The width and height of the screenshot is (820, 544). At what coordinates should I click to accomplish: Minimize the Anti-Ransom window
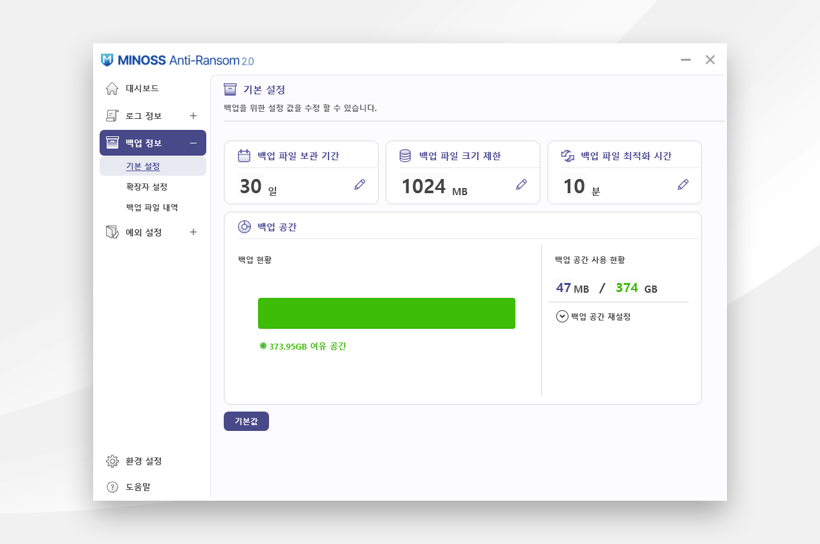pos(686,60)
